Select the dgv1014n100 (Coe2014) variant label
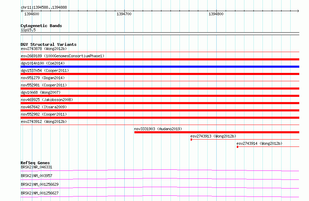 tap(43, 63)
